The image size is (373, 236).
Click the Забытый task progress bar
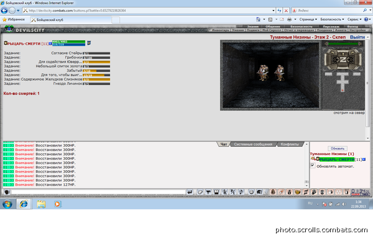pyautogui.click(x=96, y=71)
